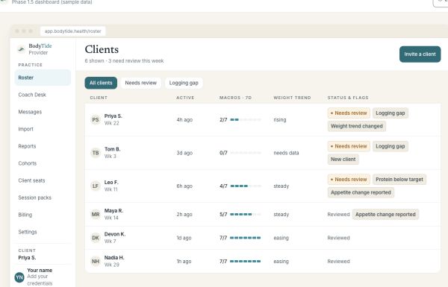Viewport: 448px width, 287px height.
Task: Open the Priya S. client link in sidebar
Action: pyautogui.click(x=27, y=258)
